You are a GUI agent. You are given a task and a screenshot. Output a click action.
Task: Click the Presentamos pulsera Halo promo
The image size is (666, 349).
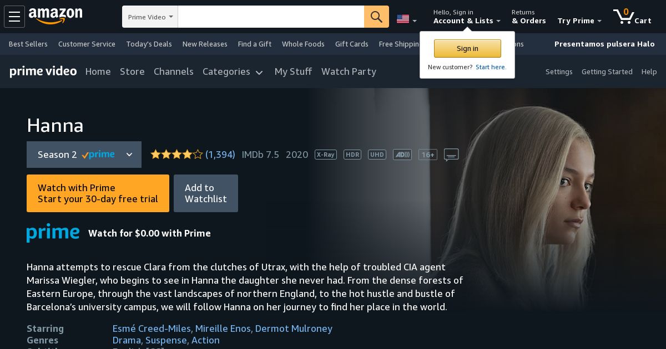tap(604, 44)
